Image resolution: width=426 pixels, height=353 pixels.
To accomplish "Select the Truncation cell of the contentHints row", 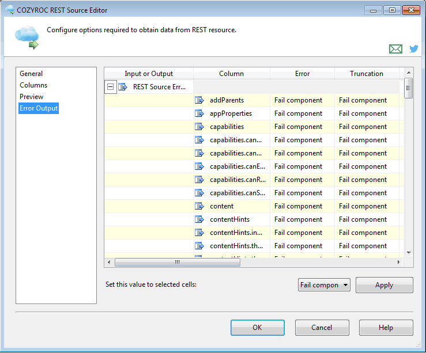I will pyautogui.click(x=367, y=219).
